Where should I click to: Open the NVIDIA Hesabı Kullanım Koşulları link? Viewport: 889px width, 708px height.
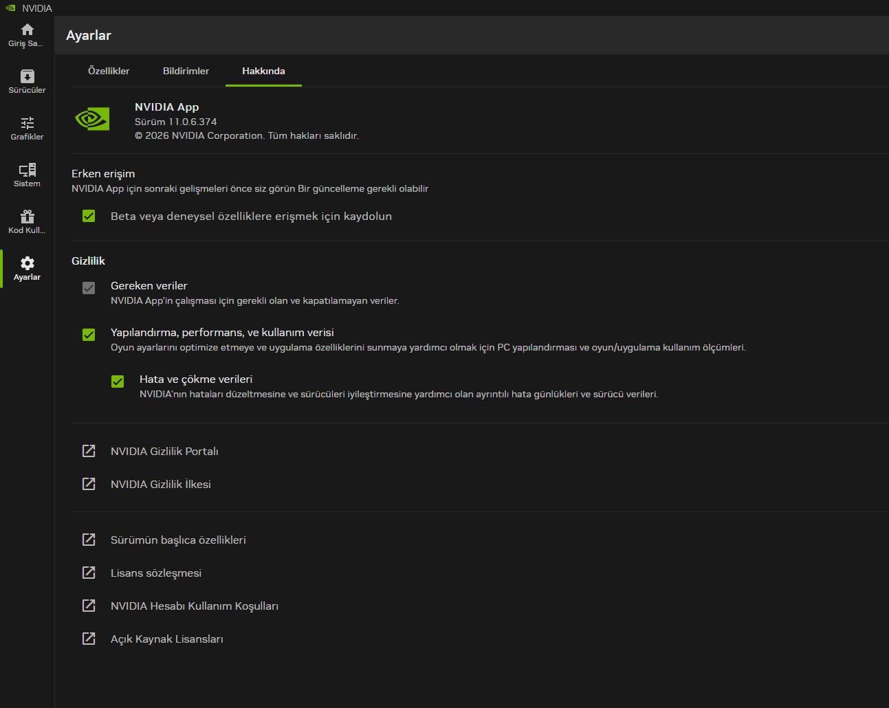pos(195,606)
